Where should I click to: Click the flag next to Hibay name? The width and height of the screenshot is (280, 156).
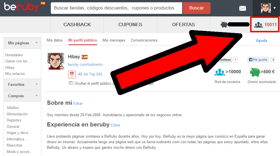point(85,57)
